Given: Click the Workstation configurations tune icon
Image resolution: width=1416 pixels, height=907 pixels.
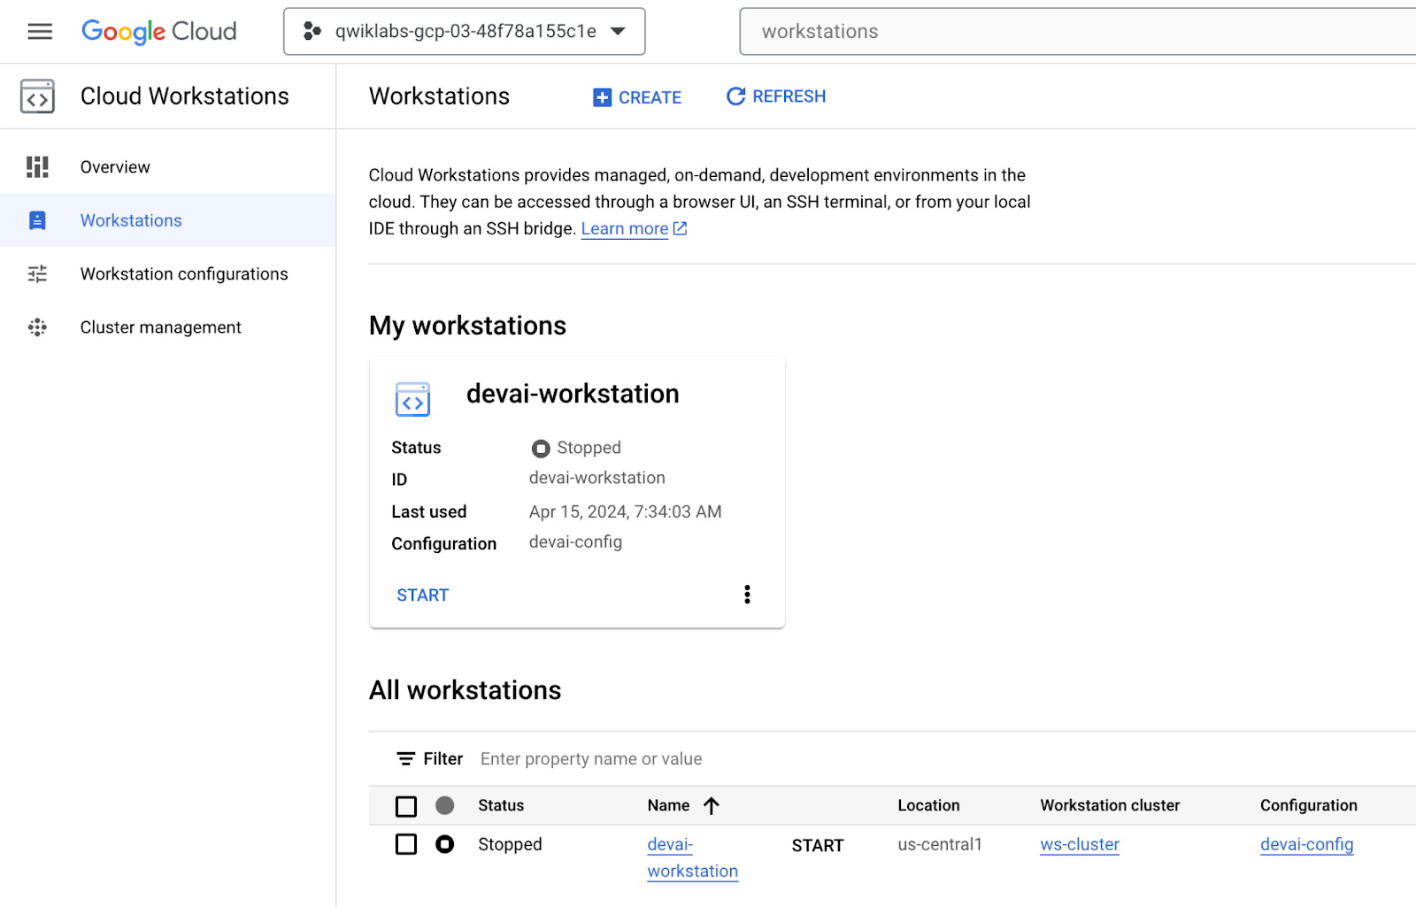Looking at the screenshot, I should [x=37, y=274].
